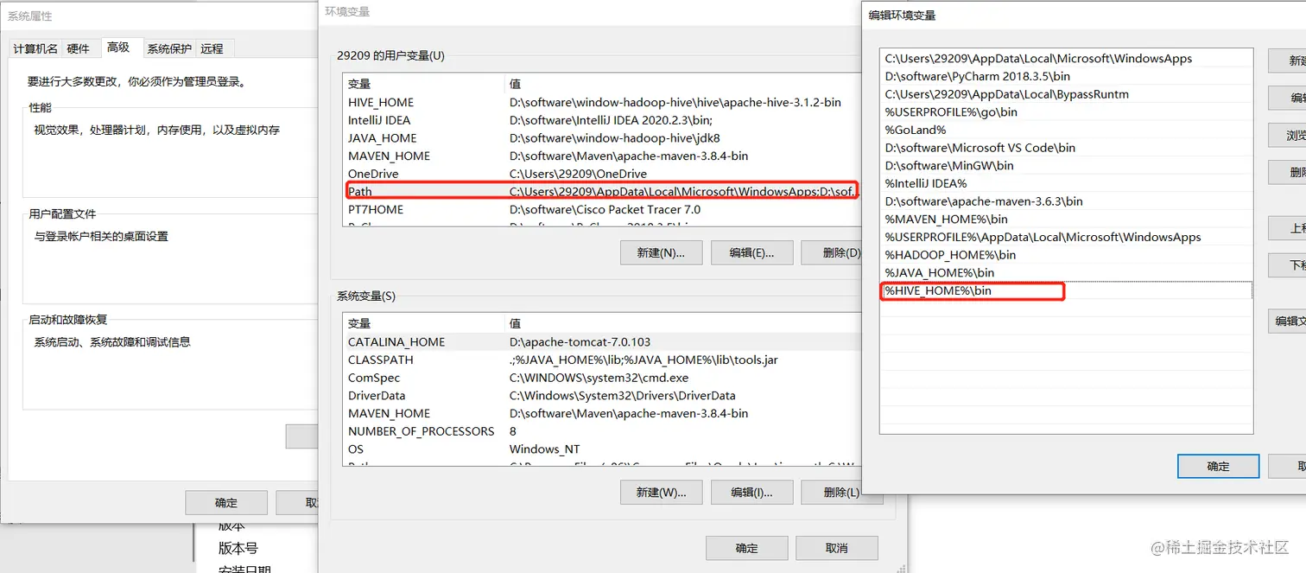Select the NUMBER_OF_PROCESSORS system variable row

(x=602, y=431)
